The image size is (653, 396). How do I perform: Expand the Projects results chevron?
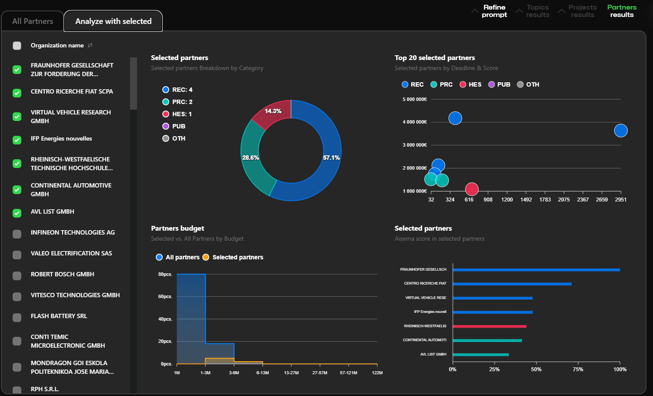coord(562,11)
